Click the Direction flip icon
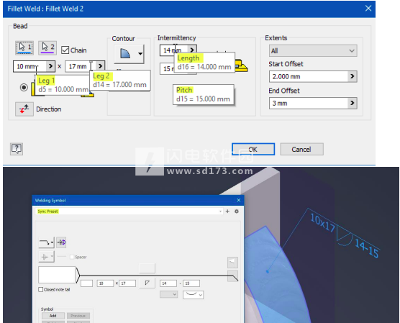Image resolution: width=400 pixels, height=323 pixels. [x=24, y=109]
